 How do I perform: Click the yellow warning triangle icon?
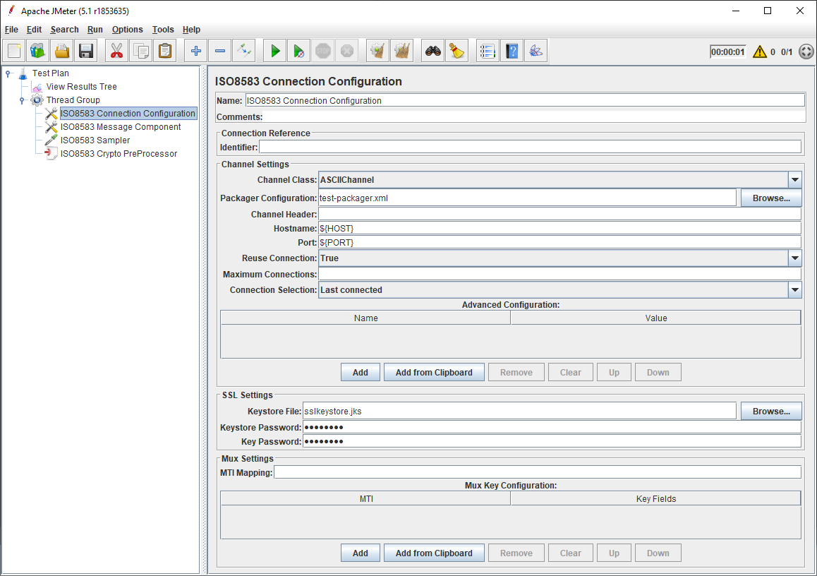[x=760, y=52]
